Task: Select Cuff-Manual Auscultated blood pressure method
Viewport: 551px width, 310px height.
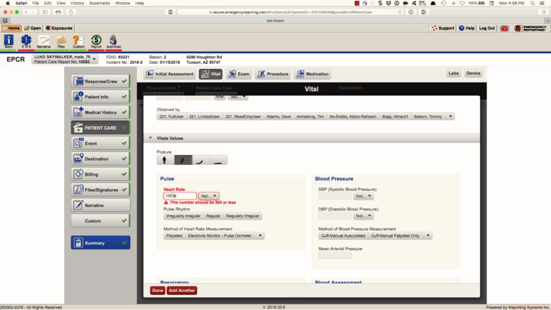Action: tap(343, 236)
